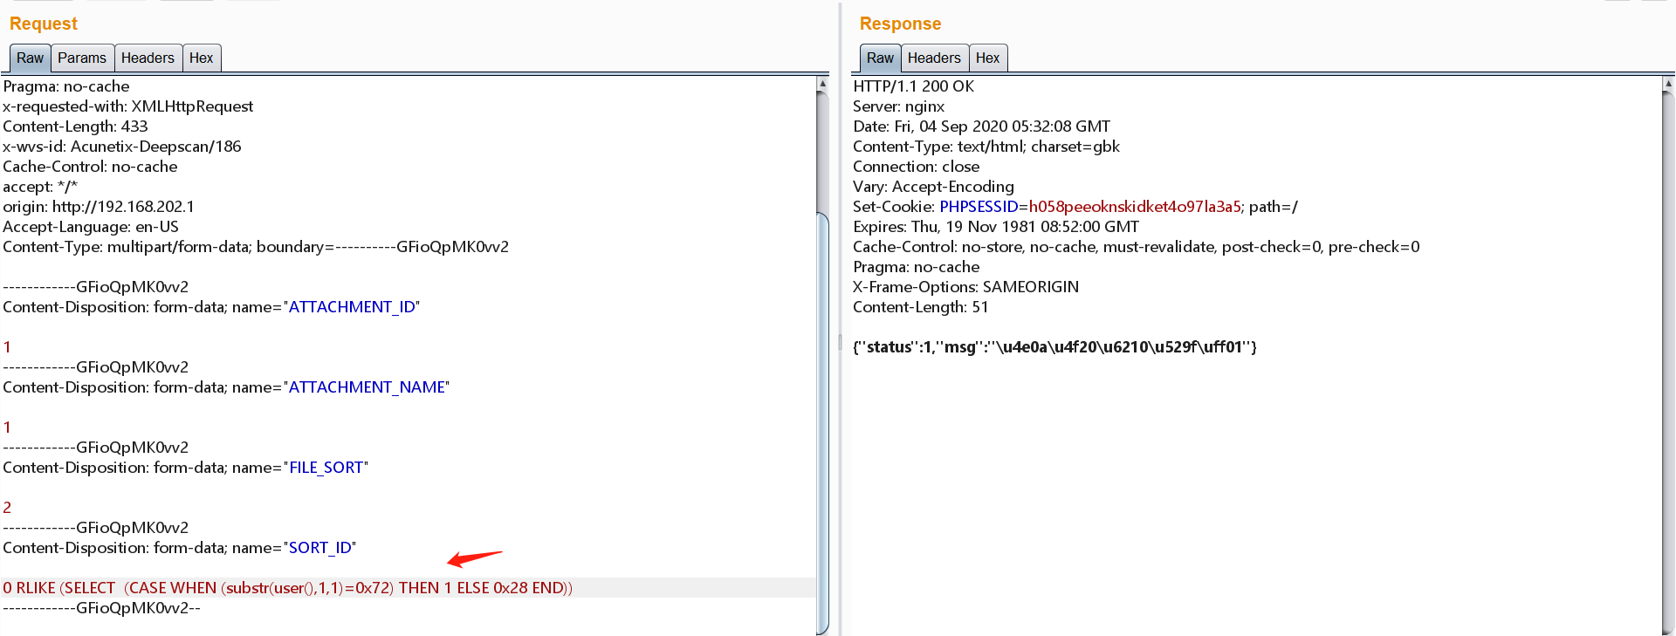
Task: Click the Content-Type text/html charset=gbk header
Action: pyautogui.click(x=986, y=147)
